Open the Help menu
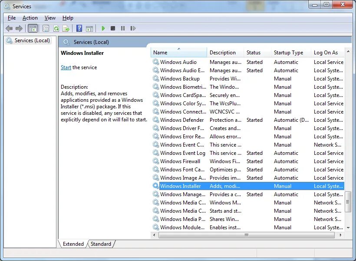 click(68, 18)
